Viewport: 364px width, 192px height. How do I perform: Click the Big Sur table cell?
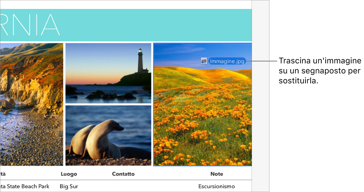click(69, 186)
